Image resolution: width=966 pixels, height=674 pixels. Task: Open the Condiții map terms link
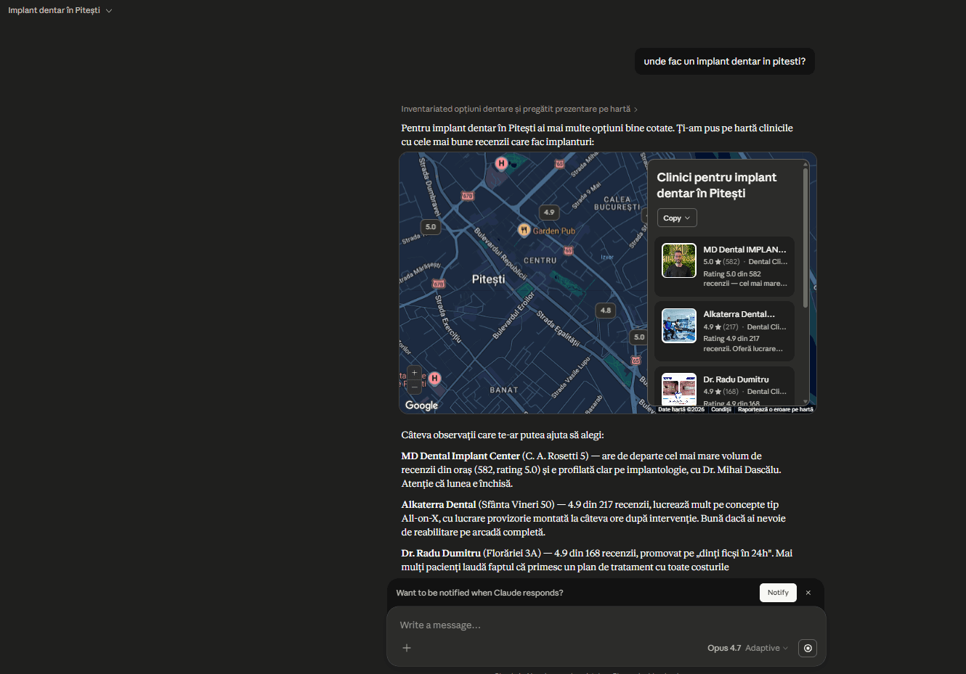click(x=721, y=409)
